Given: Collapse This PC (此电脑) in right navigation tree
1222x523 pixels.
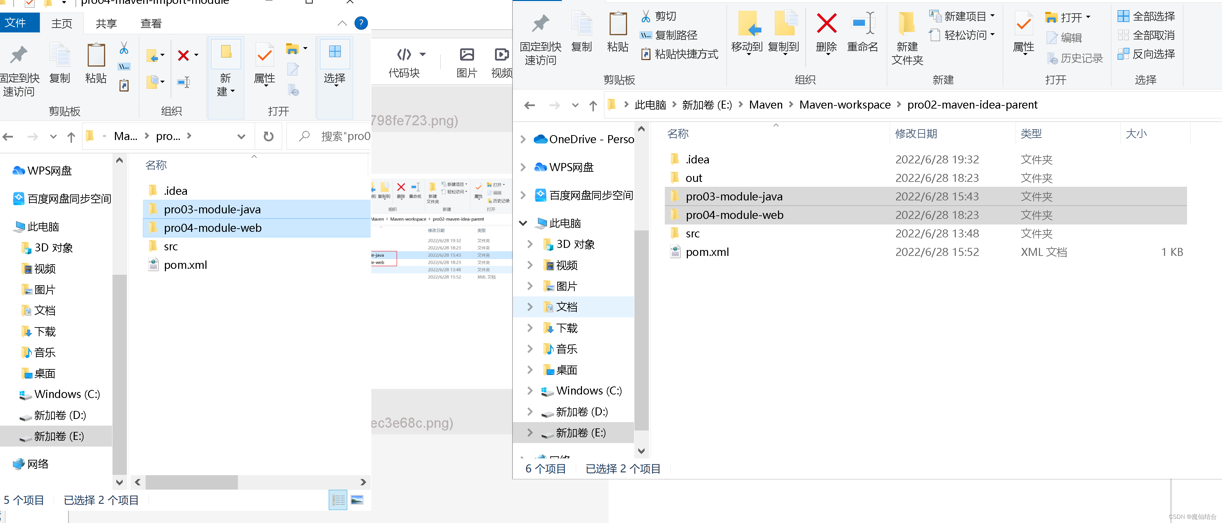Looking at the screenshot, I should click(x=523, y=223).
